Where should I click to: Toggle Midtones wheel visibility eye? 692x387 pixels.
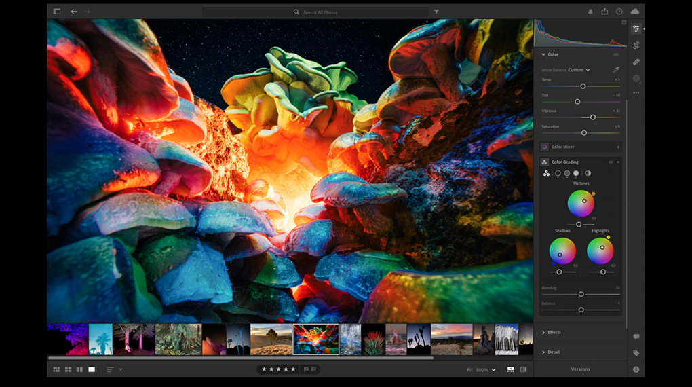(x=594, y=218)
